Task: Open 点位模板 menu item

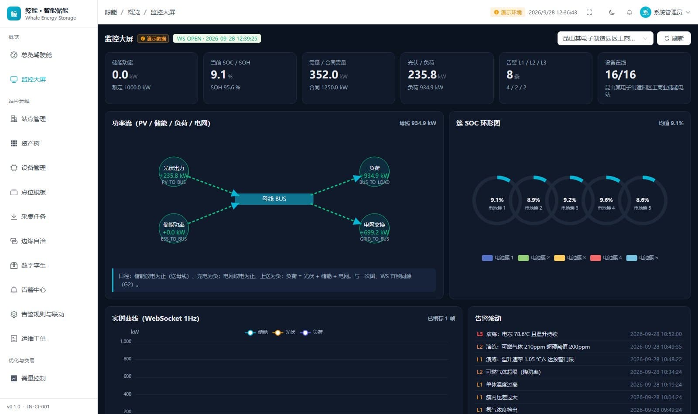Action: click(x=48, y=192)
